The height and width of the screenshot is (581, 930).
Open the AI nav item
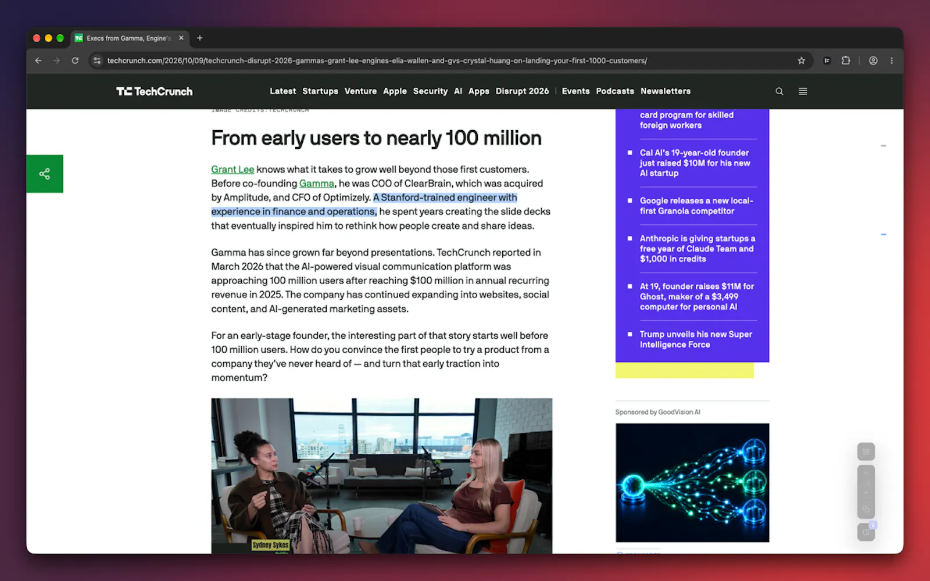[458, 91]
